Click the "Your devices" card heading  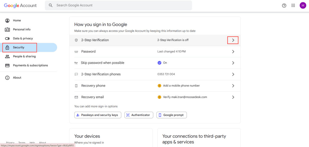(87, 136)
